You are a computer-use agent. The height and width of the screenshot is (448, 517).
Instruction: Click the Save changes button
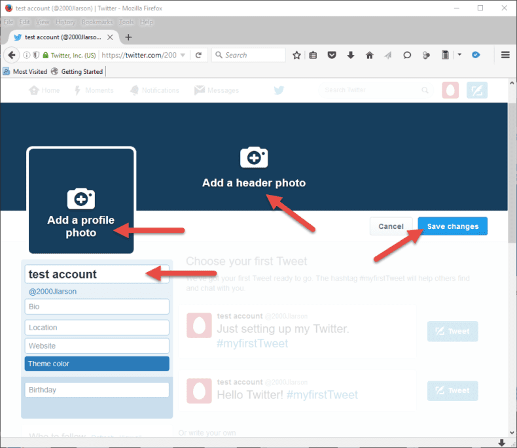(x=452, y=226)
